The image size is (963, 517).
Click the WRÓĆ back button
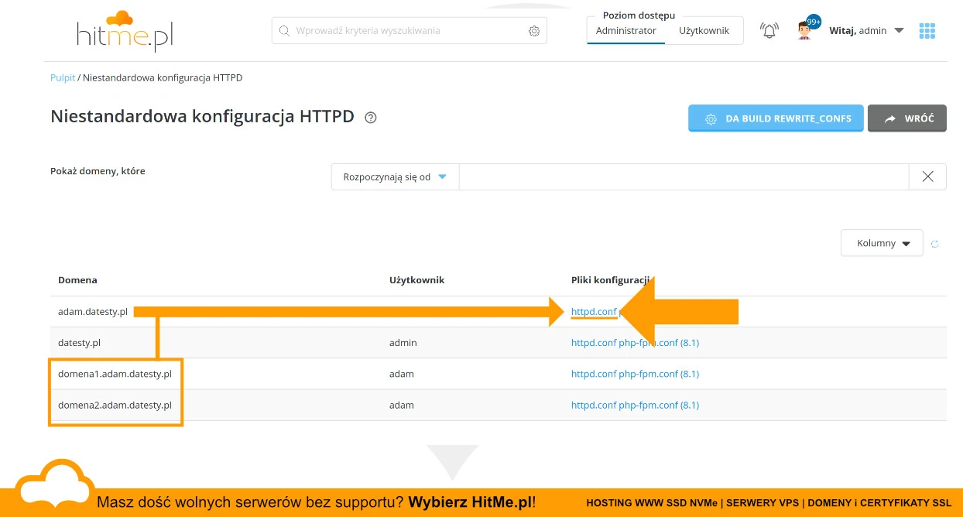906,118
